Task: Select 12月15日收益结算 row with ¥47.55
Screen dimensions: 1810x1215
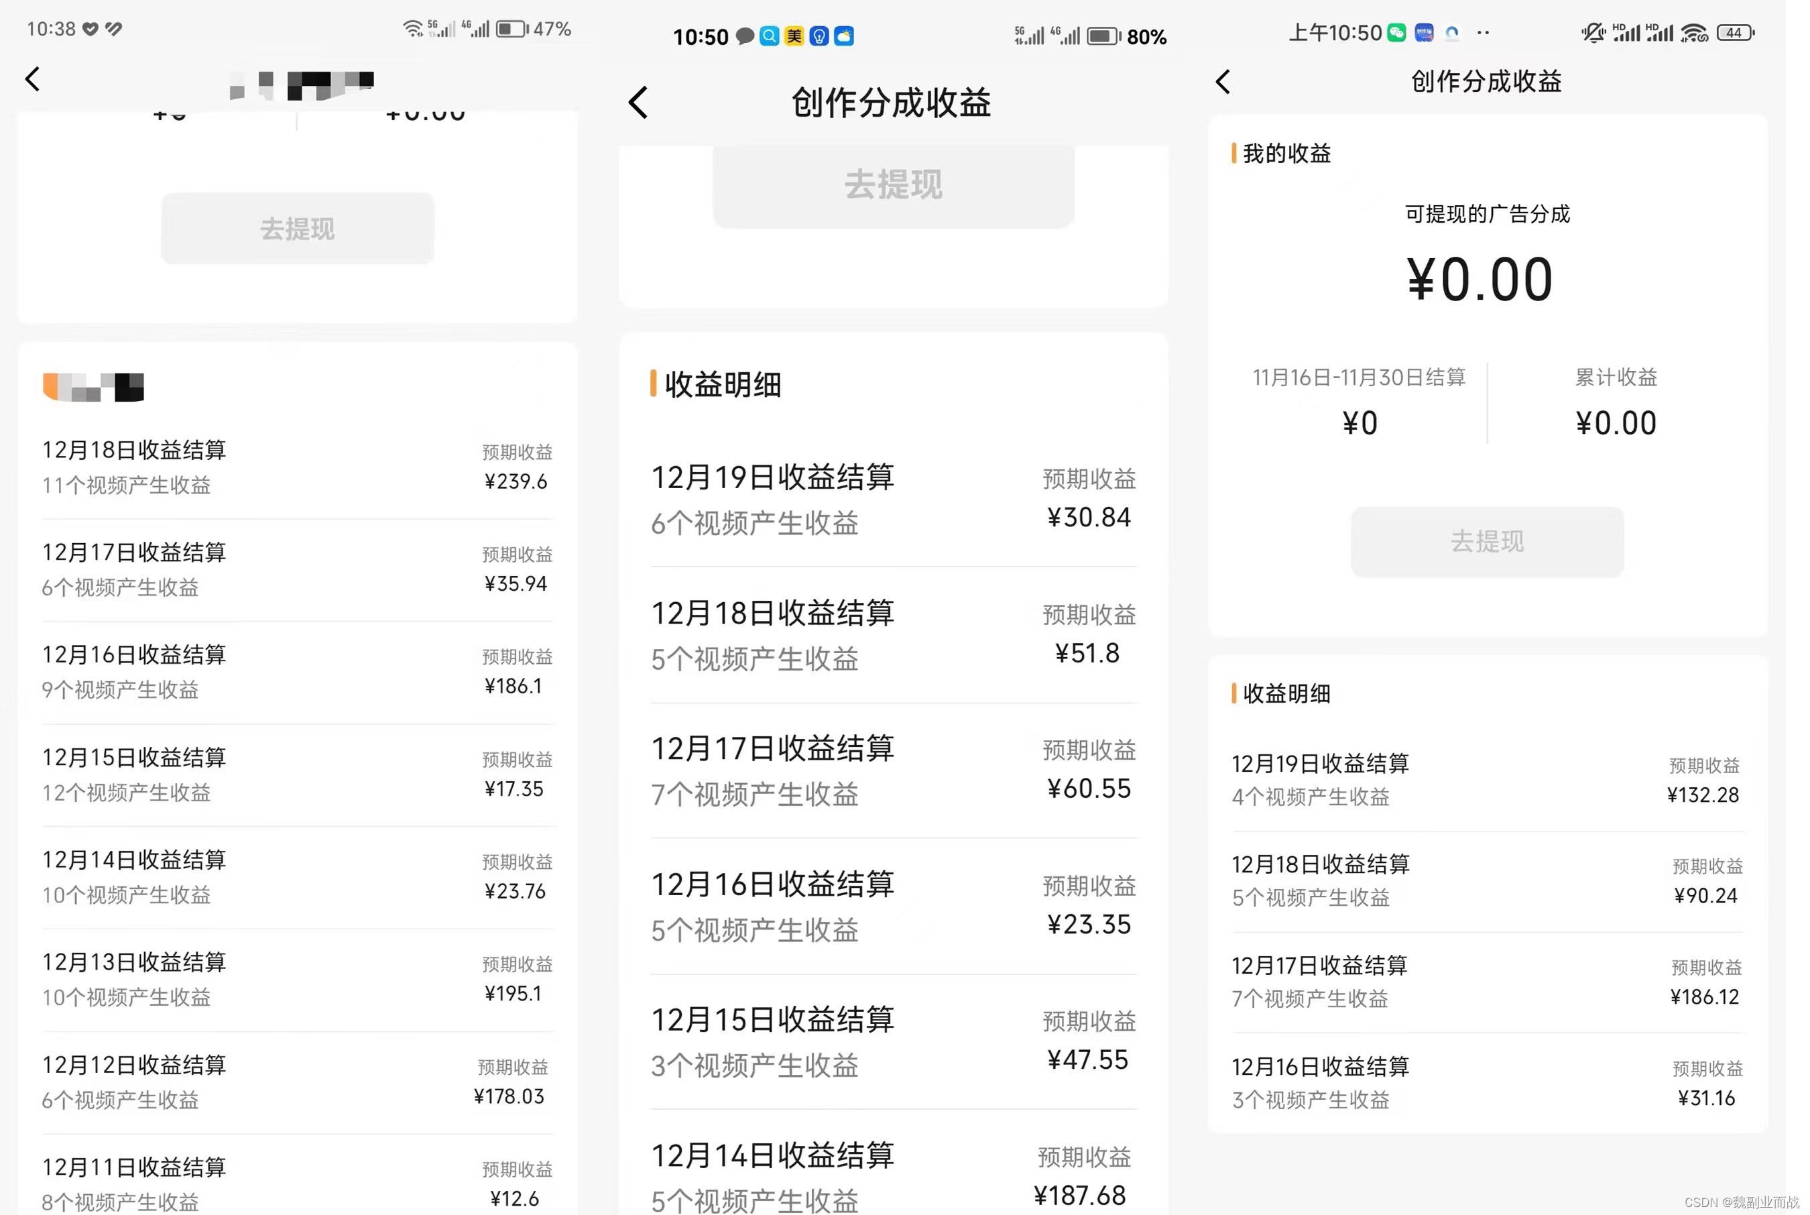Action: click(893, 1041)
